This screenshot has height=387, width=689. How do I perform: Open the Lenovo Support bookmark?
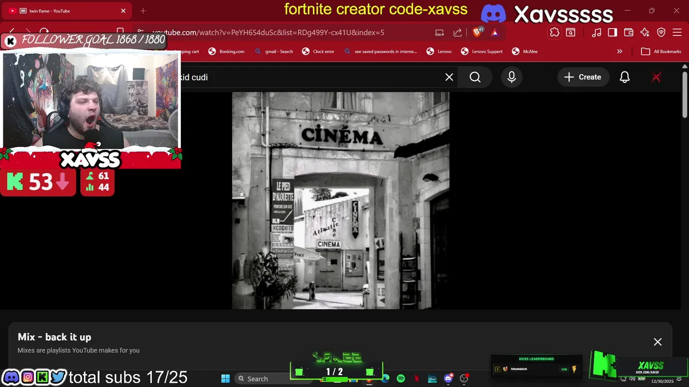pos(482,52)
